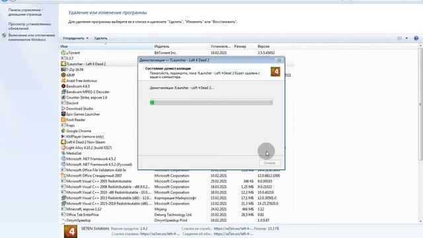
Task: Select Microsoft Office File Validation Add-In row
Action: coord(176,171)
